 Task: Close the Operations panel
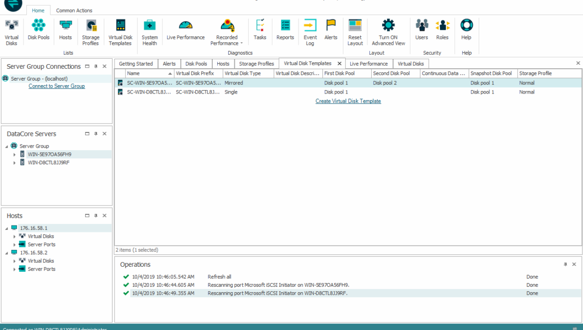(x=574, y=264)
